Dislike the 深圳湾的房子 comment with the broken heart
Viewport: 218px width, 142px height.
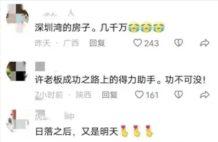coord(178,43)
